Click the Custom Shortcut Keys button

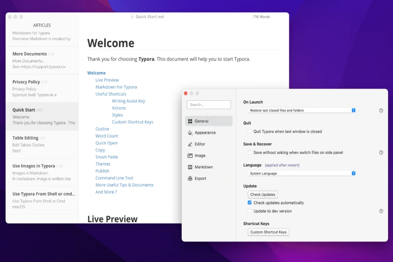tap(268, 232)
